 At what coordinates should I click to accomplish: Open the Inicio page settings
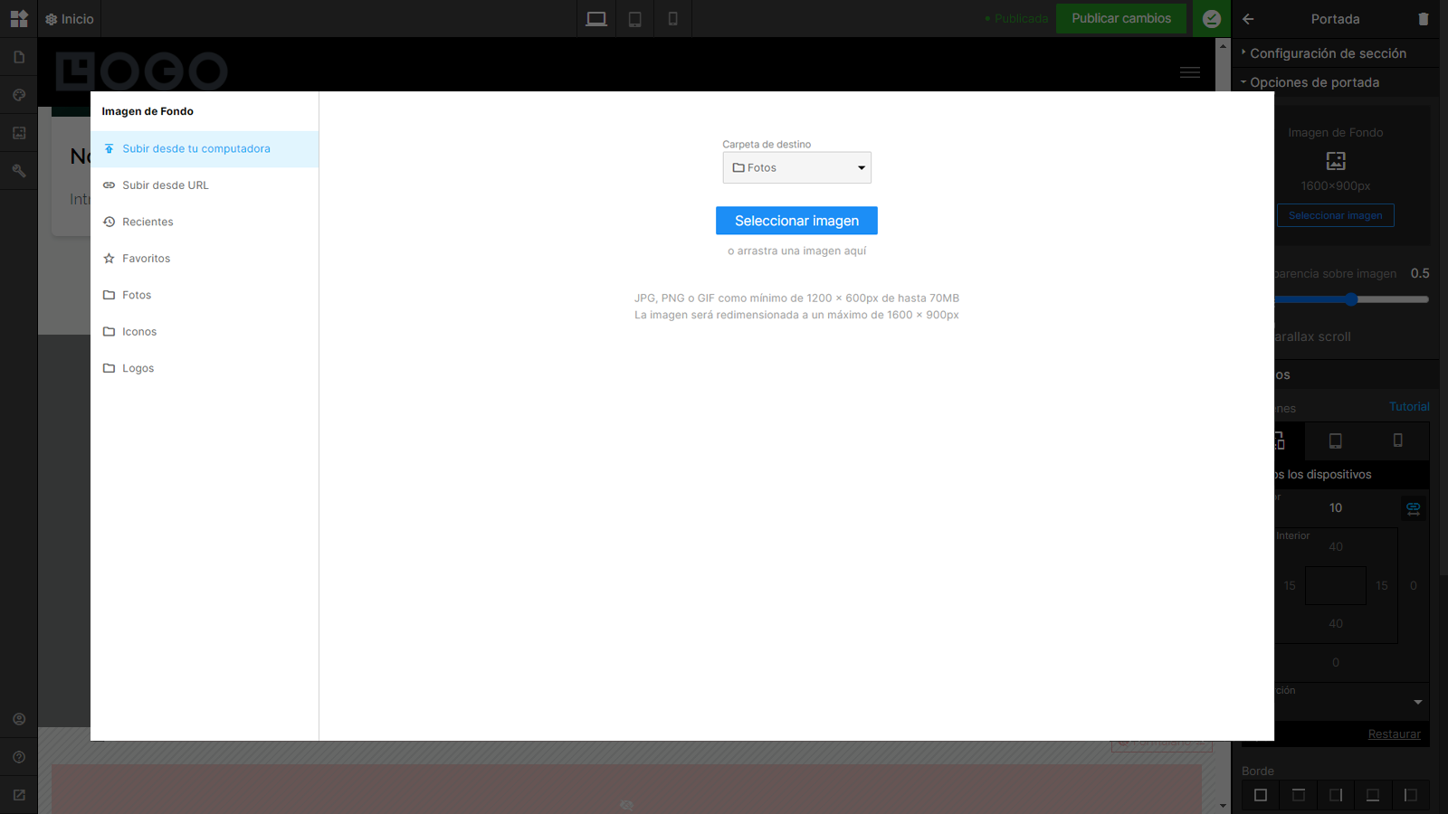tap(70, 19)
